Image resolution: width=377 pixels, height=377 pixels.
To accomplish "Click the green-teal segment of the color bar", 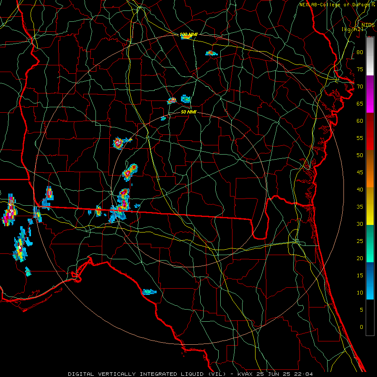I will pos(370,243).
